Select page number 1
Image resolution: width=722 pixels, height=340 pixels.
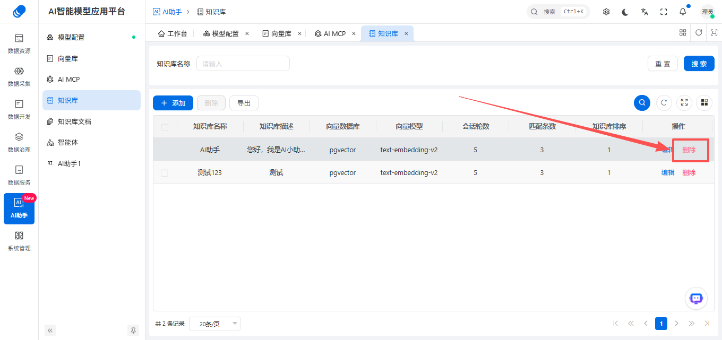pos(661,323)
